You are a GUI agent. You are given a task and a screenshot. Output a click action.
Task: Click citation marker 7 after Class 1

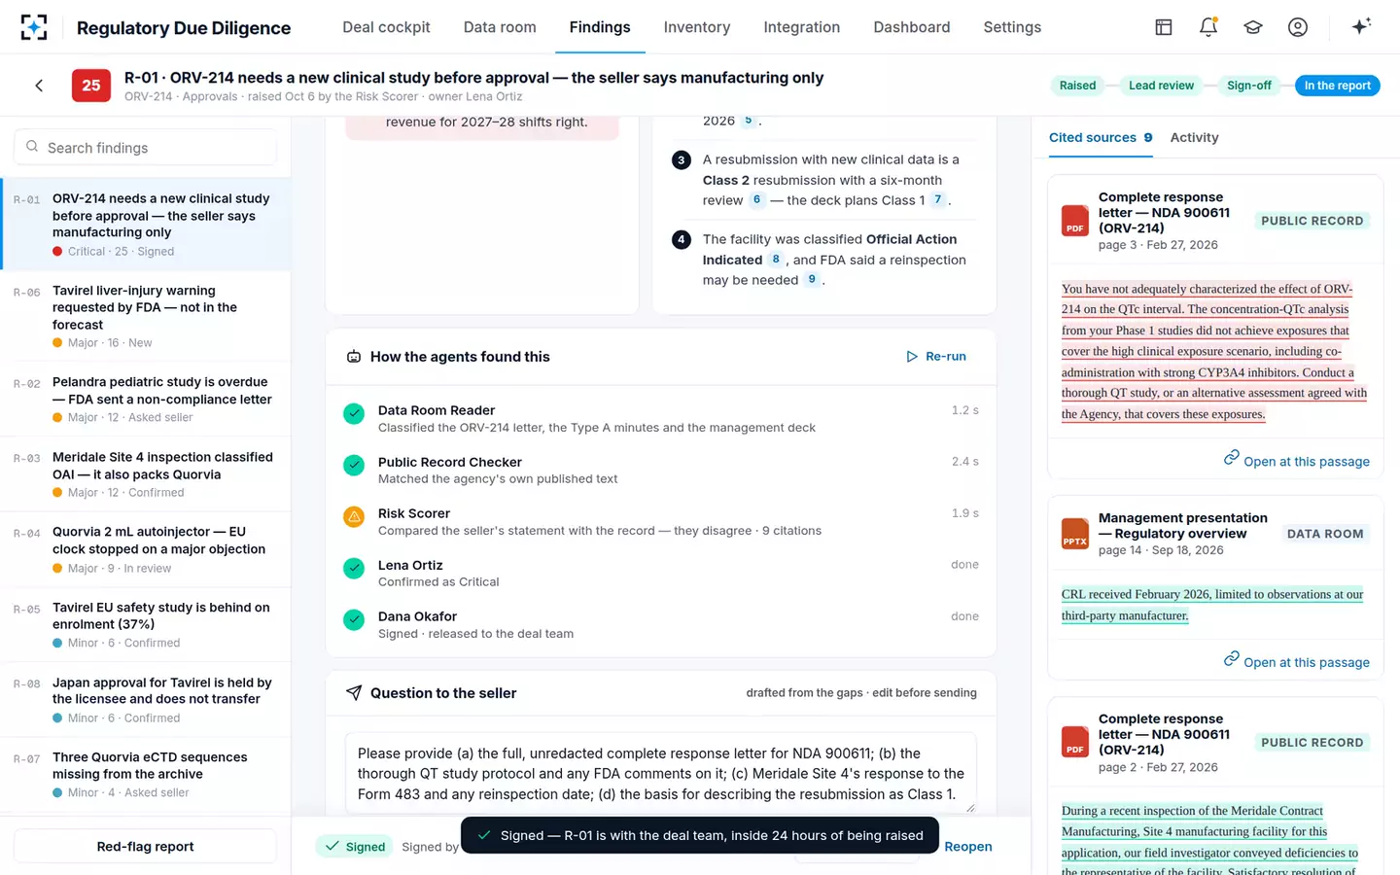pyautogui.click(x=937, y=200)
